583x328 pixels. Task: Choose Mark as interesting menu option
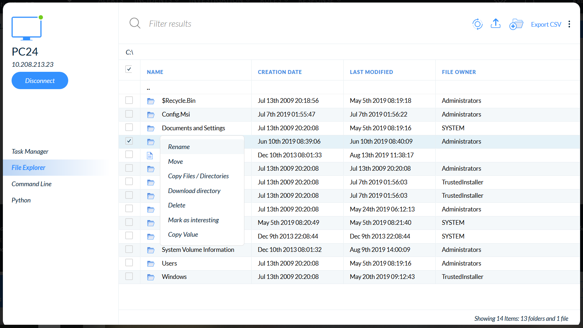(193, 220)
